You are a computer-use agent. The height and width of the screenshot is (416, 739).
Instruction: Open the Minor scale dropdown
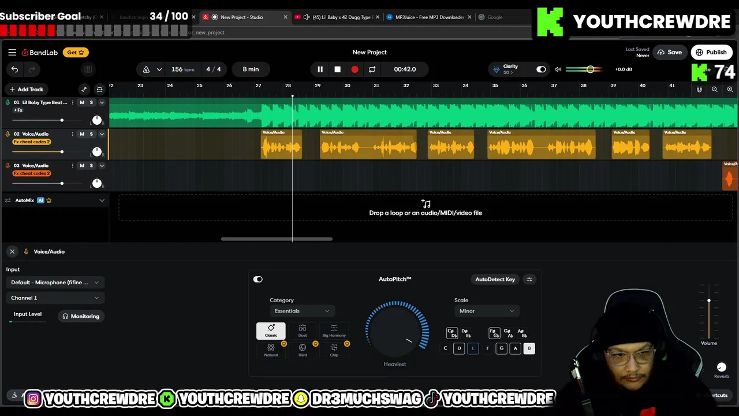(486, 311)
